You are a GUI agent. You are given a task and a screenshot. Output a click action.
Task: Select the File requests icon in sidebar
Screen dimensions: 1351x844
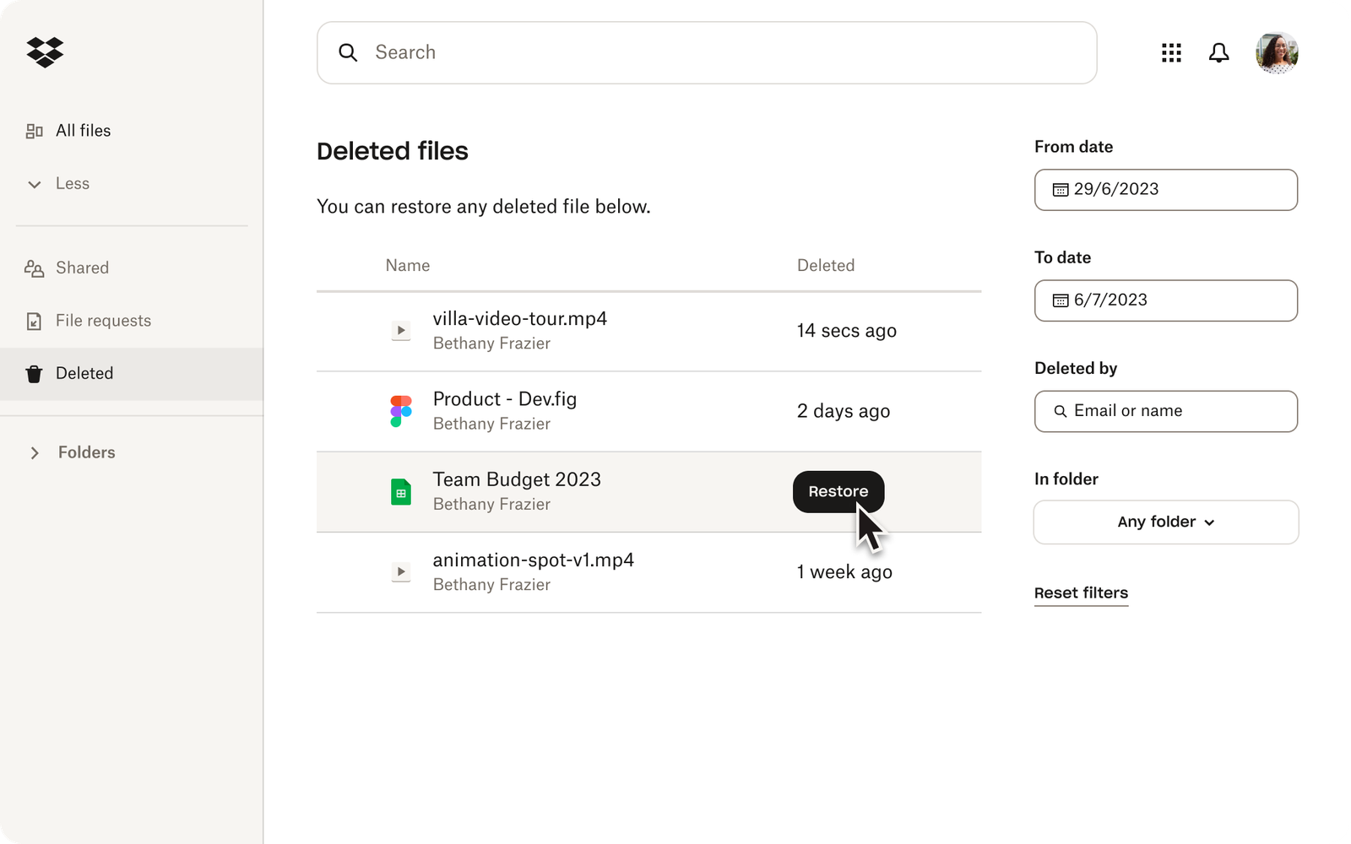click(x=34, y=321)
